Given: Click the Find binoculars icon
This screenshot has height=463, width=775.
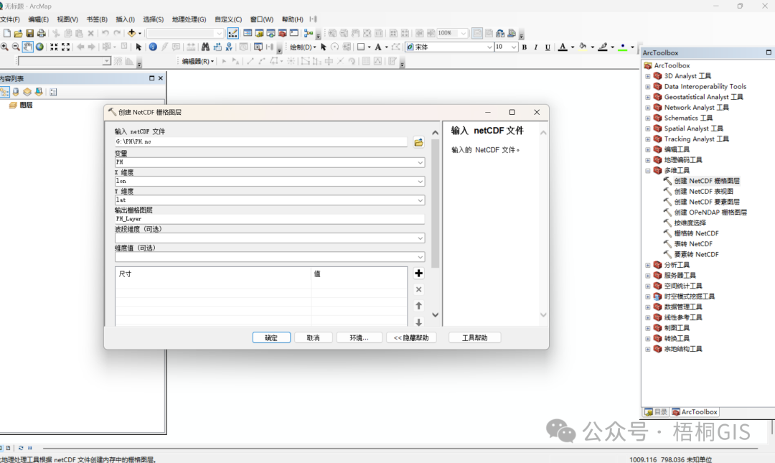Looking at the screenshot, I should click(205, 47).
